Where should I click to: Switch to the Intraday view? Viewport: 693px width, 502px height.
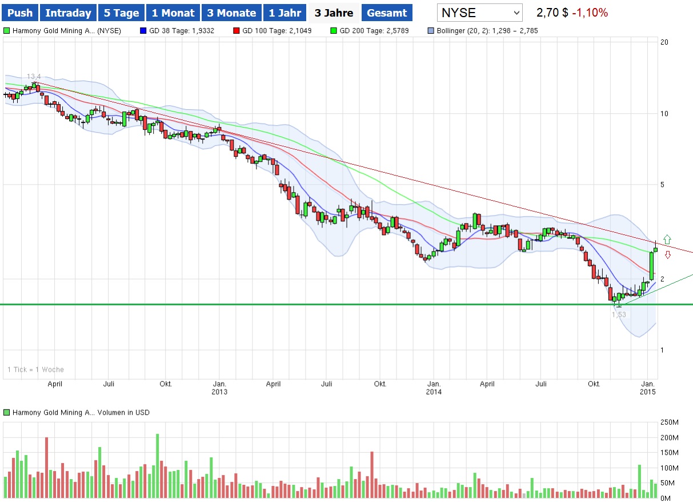point(68,12)
